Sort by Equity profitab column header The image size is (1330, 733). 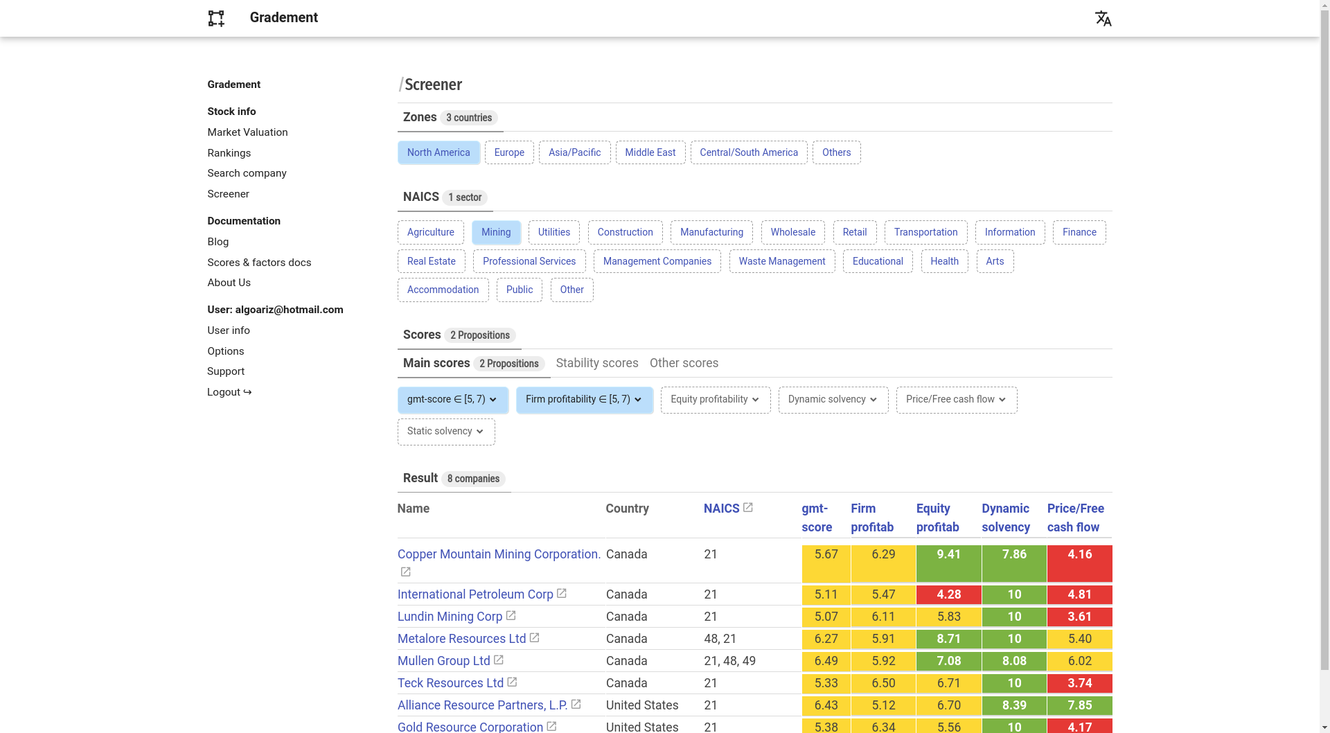click(938, 518)
